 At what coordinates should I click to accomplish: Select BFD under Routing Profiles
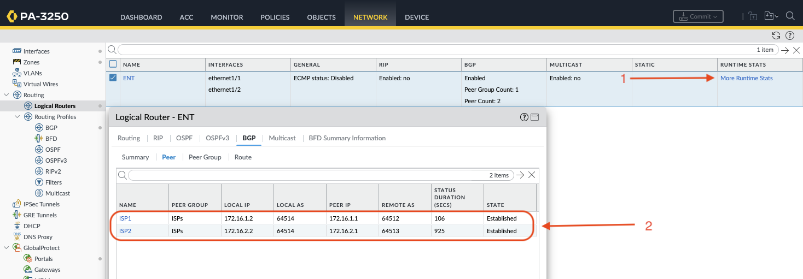[51, 139]
